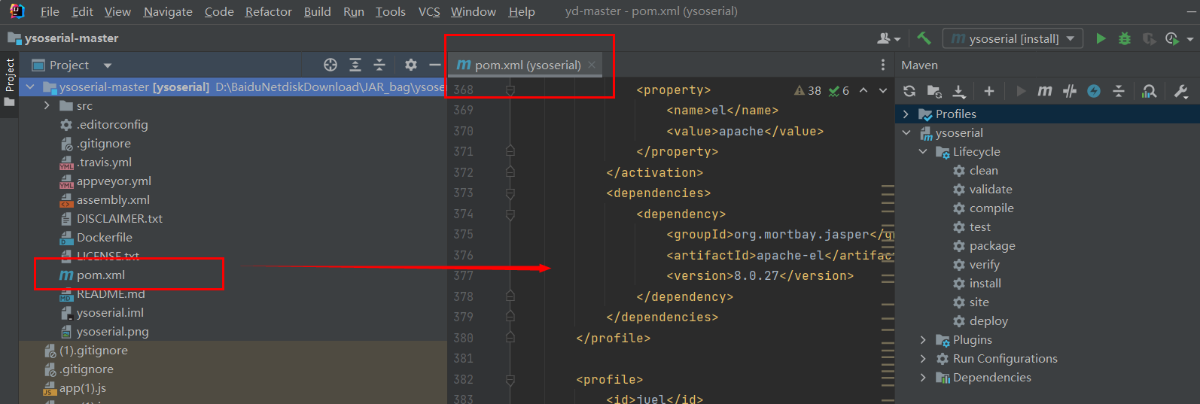Select the compile lifecycle goal
Screen dimensions: 1200x404
991,208
